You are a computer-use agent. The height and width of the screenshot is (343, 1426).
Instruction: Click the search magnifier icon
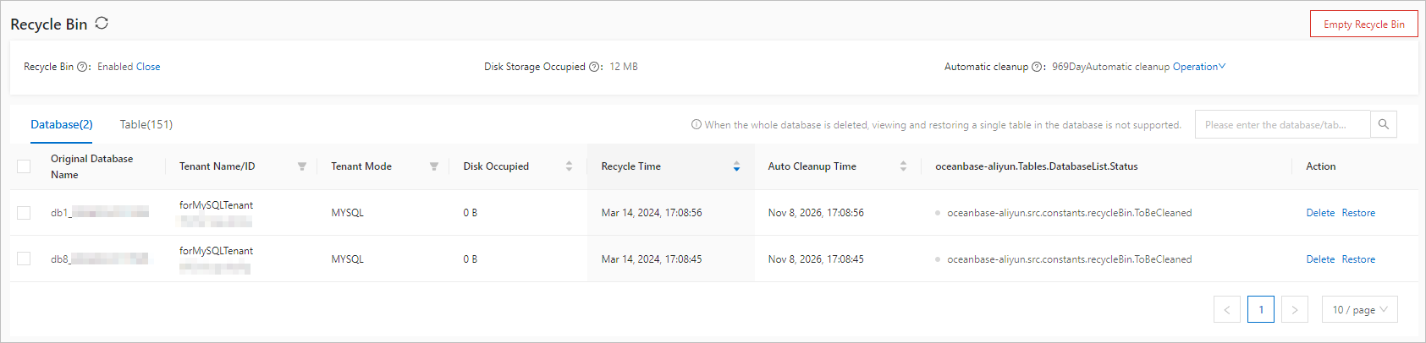pyautogui.click(x=1384, y=124)
